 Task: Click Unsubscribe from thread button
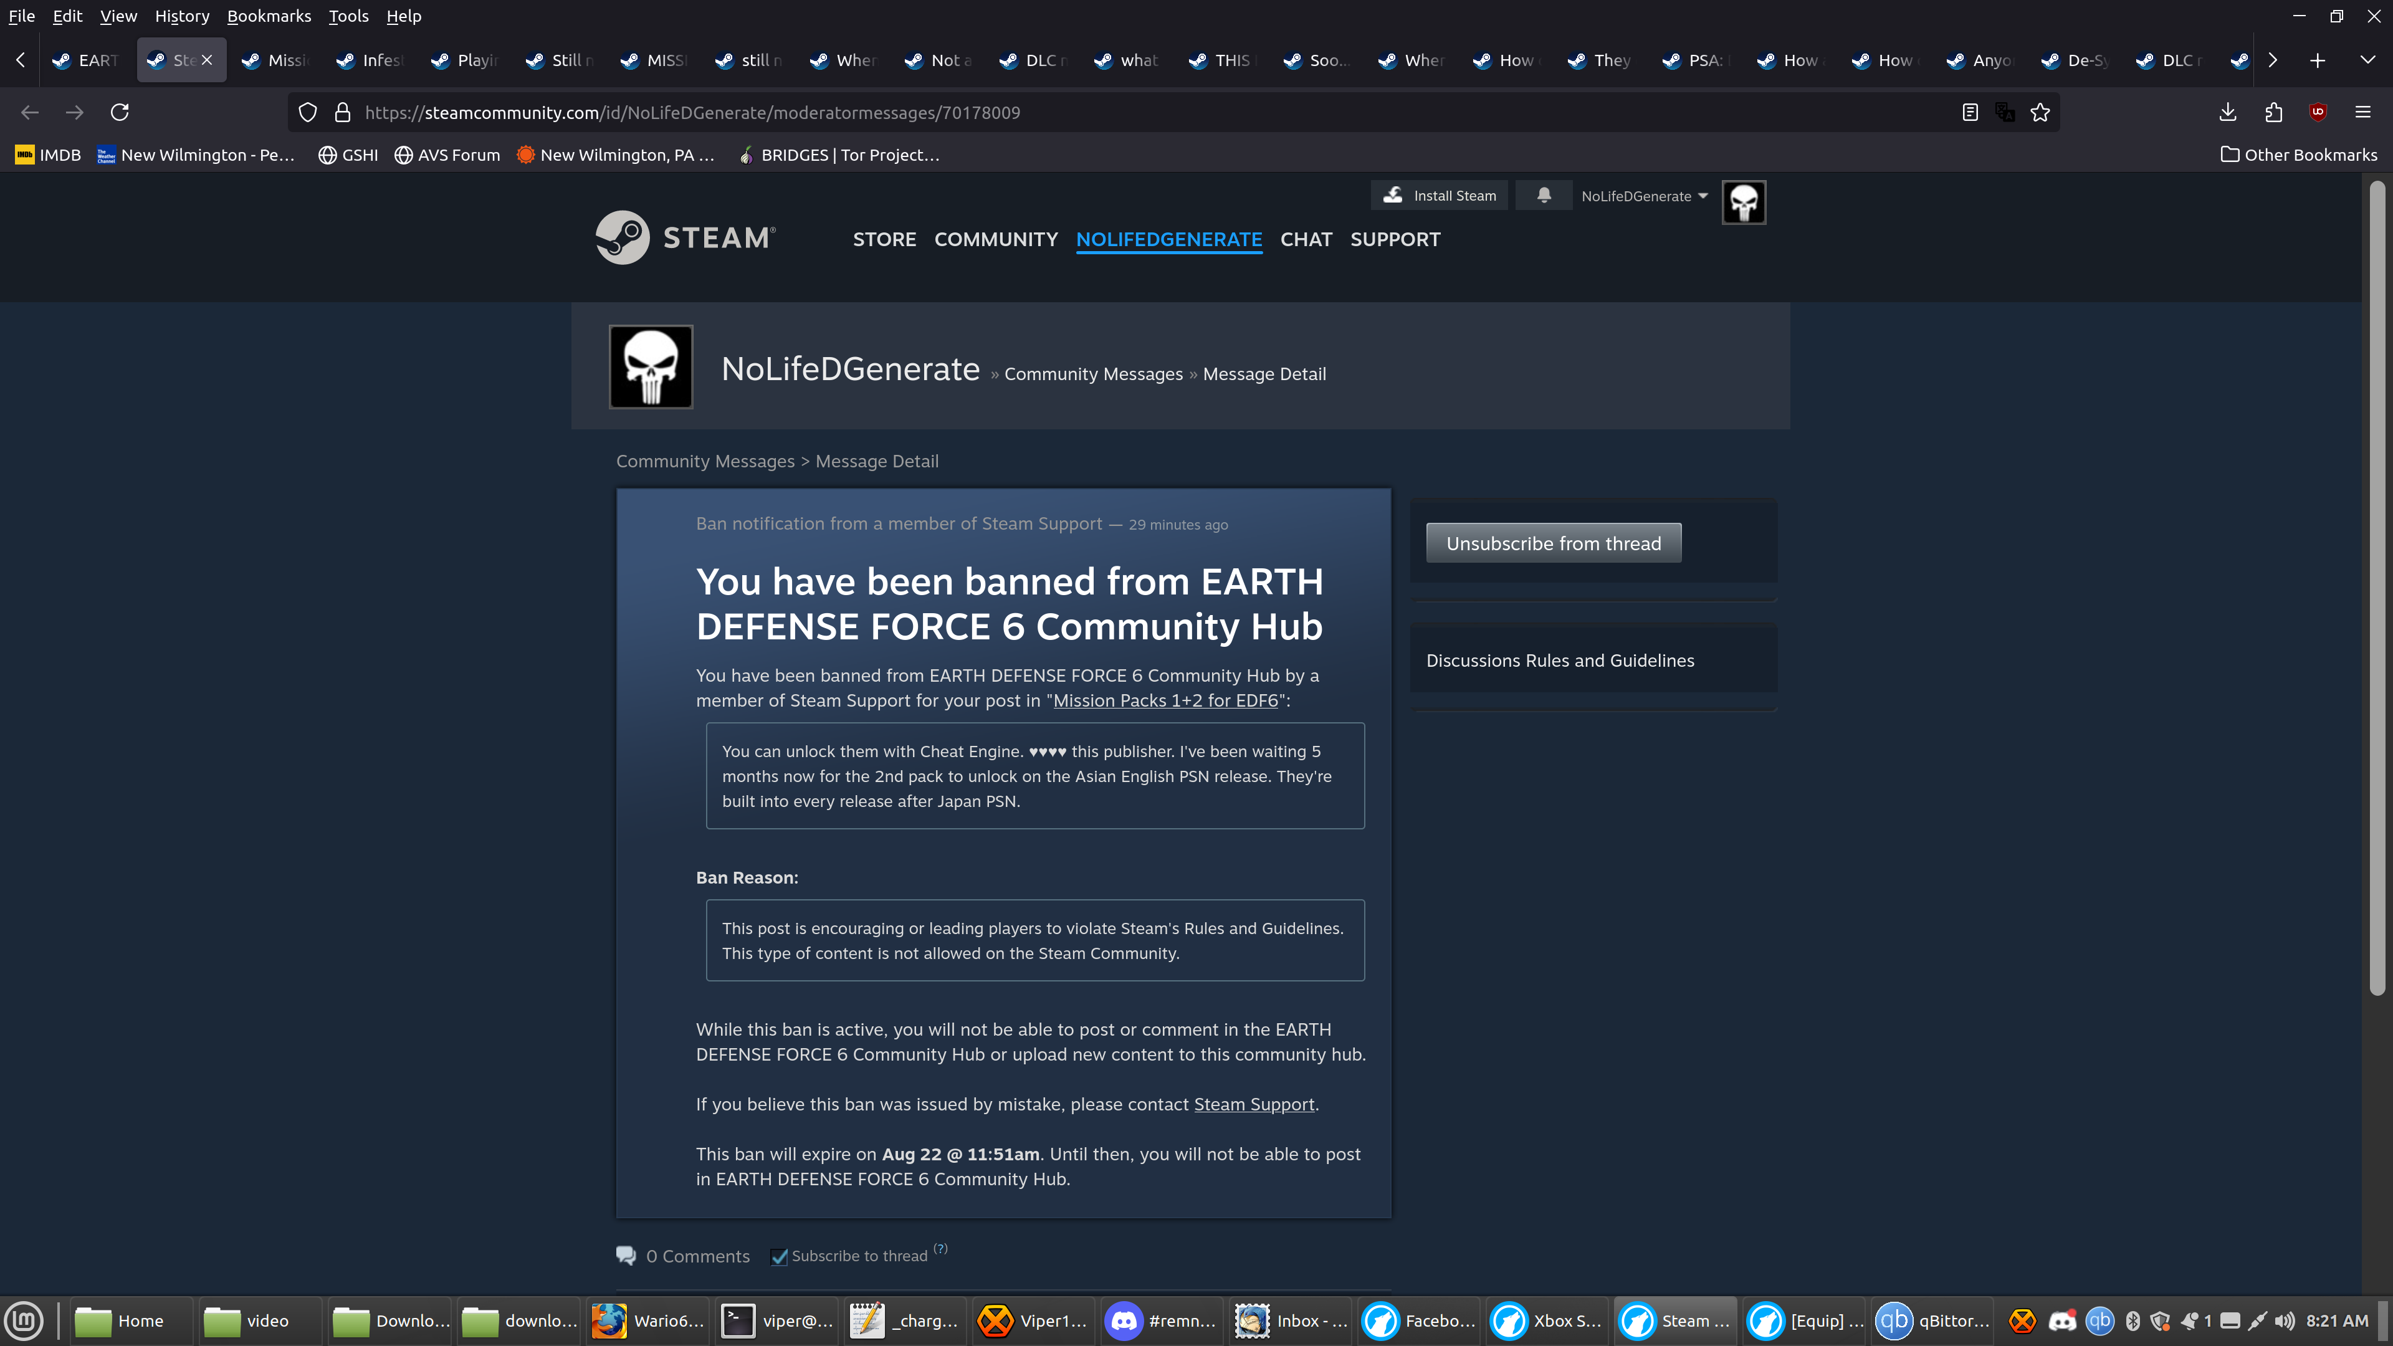tap(1553, 543)
